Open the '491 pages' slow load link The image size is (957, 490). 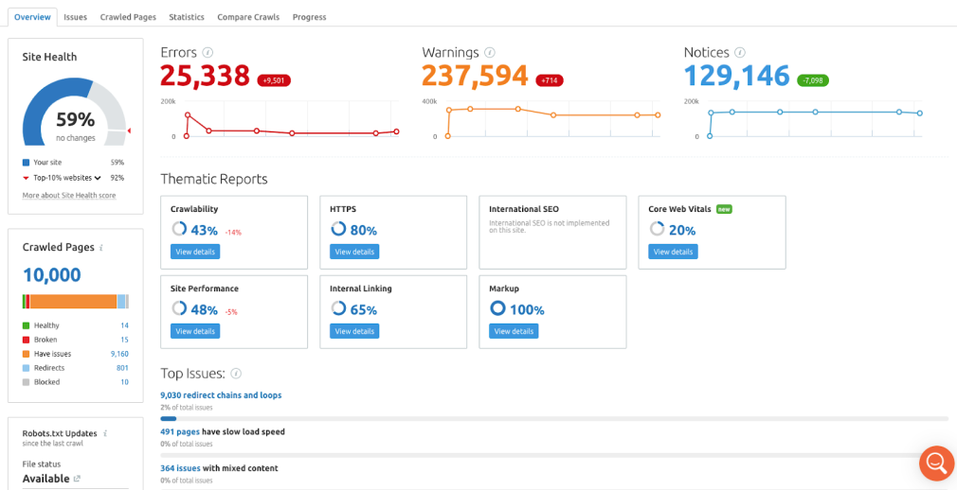coord(180,431)
